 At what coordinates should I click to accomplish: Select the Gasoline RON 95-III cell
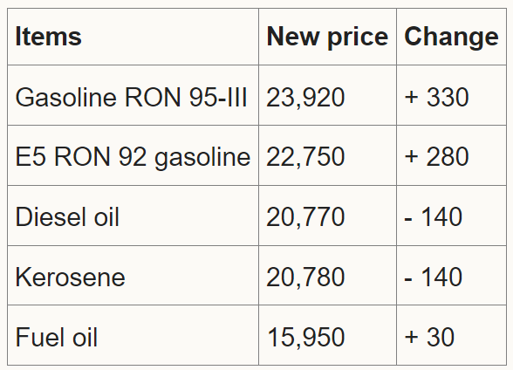tap(131, 97)
